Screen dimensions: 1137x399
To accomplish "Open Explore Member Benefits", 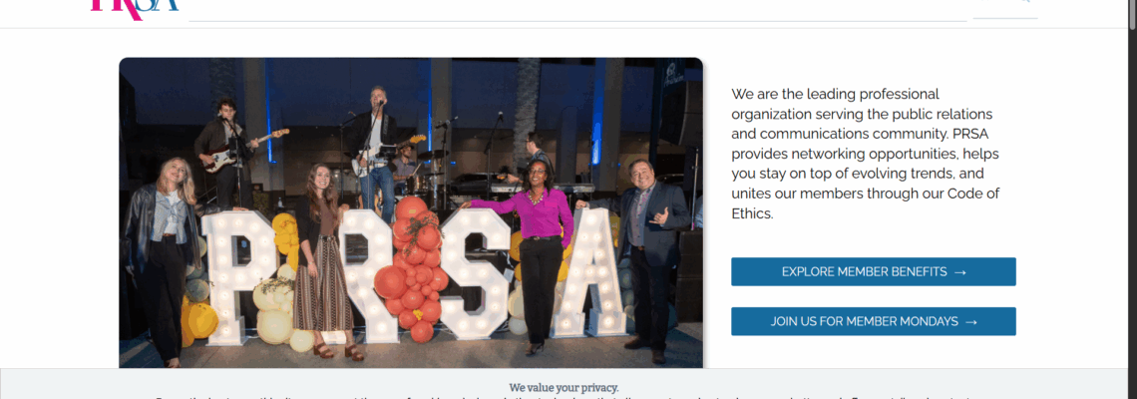I will pyautogui.click(x=873, y=272).
